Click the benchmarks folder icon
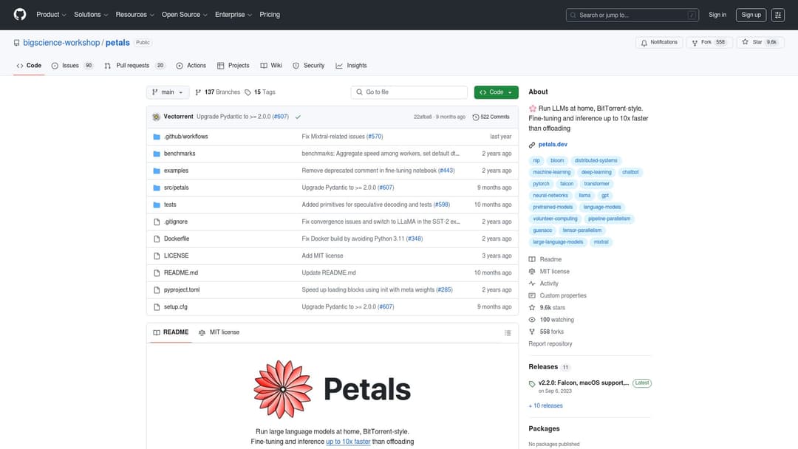Screen dimensions: 798x449 [157, 154]
